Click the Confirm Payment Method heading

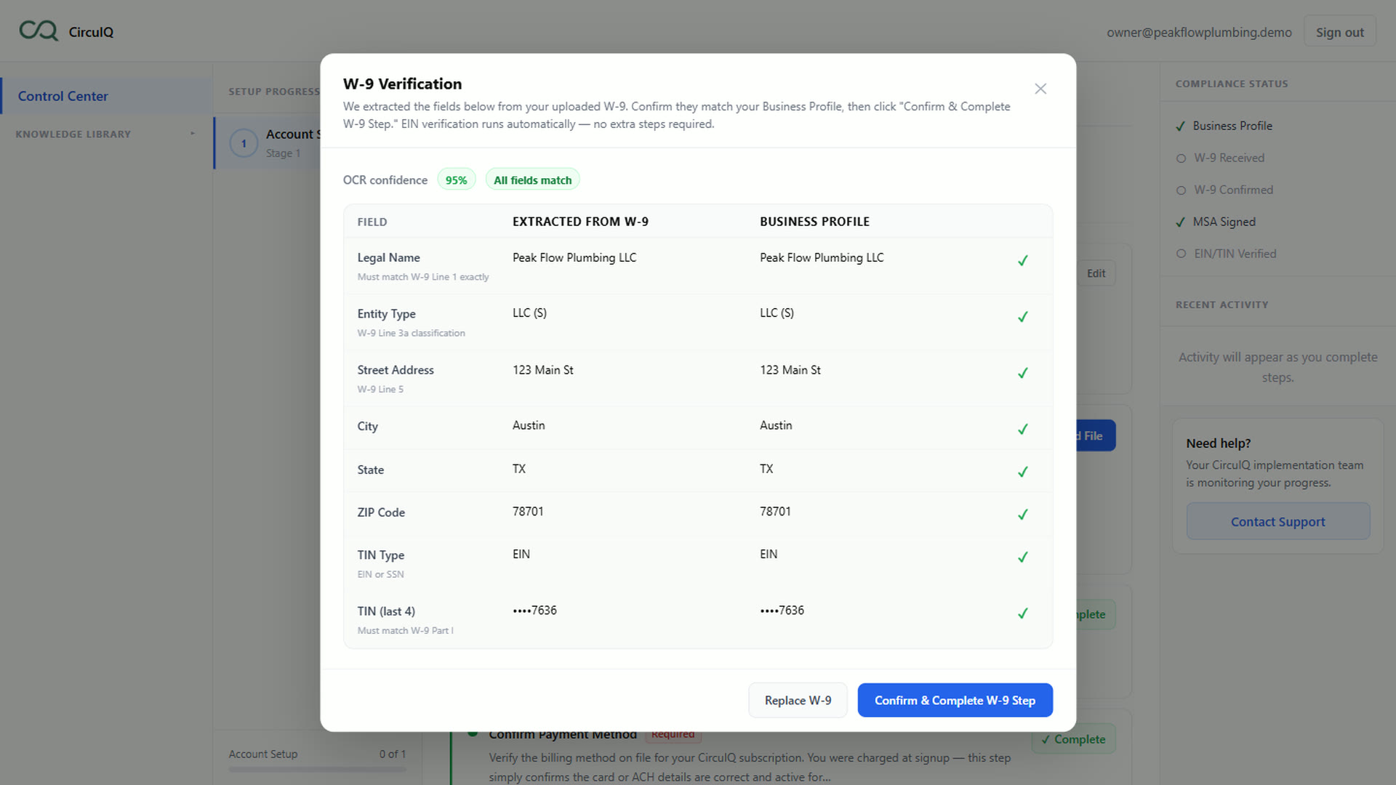tap(563, 735)
